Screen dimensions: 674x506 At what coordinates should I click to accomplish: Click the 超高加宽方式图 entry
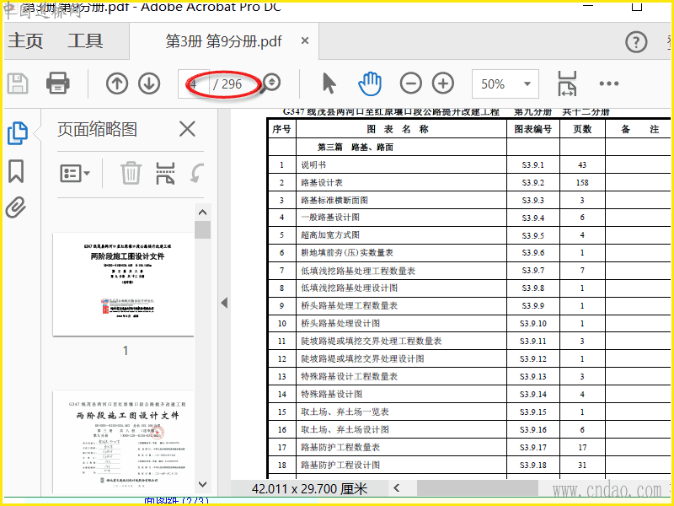[x=330, y=235]
